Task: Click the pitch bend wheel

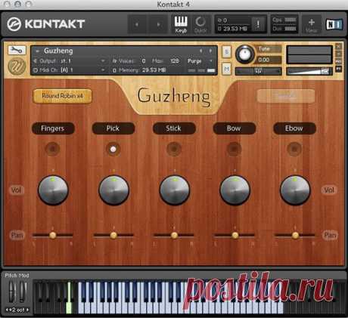Action: [x=12, y=292]
